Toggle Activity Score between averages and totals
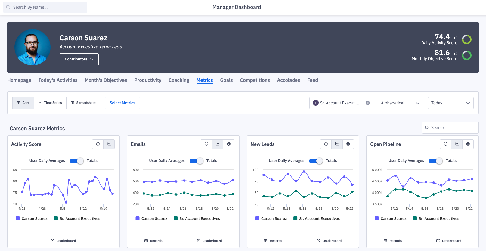The height and width of the screenshot is (251, 486). (x=76, y=161)
